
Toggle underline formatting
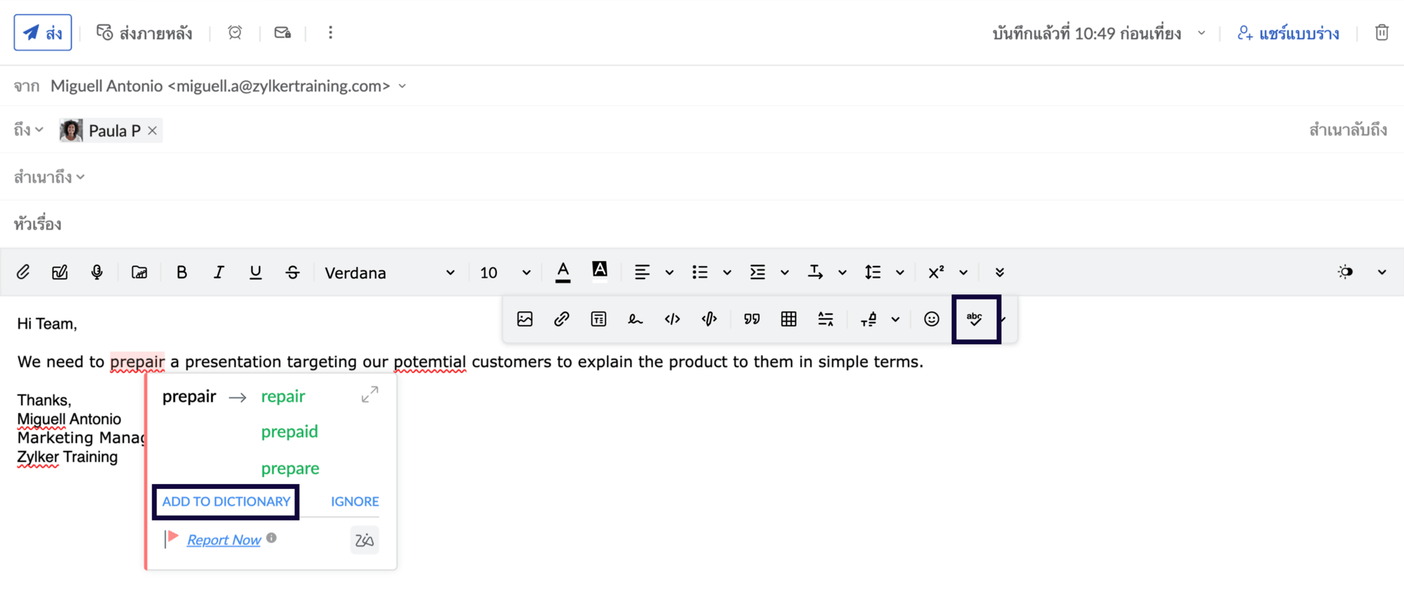(x=255, y=272)
